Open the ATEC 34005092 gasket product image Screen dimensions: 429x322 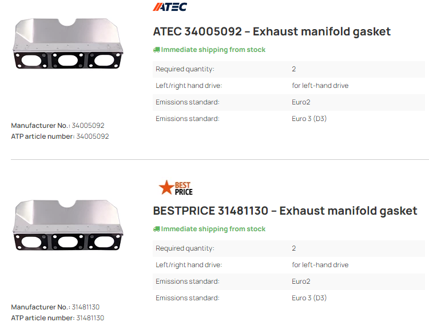pos(68,44)
